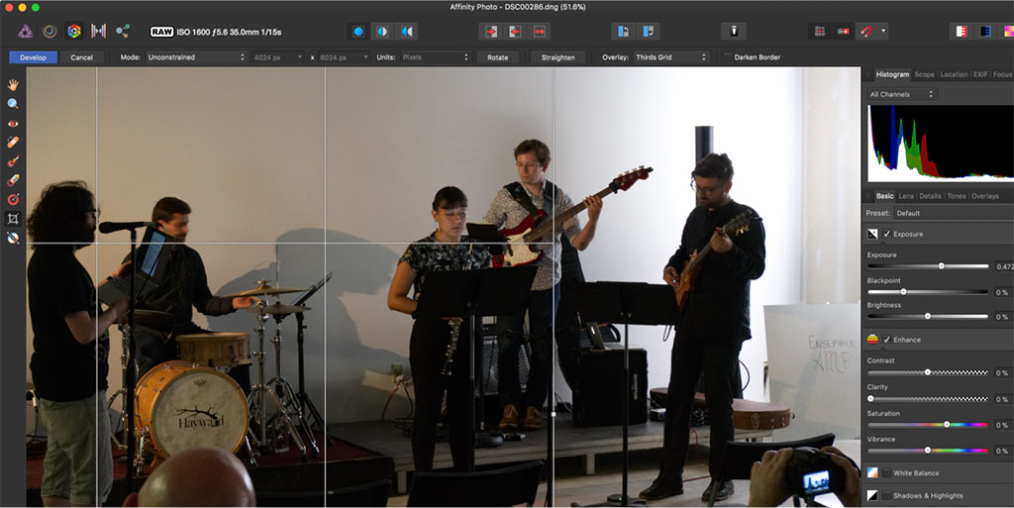This screenshot has width=1014, height=508.
Task: Click the blue Develop button
Action: pos(33,57)
